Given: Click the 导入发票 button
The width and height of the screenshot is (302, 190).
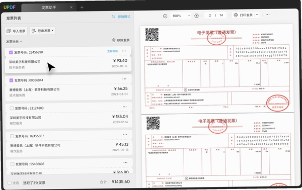Looking at the screenshot, I should [x=16, y=31].
